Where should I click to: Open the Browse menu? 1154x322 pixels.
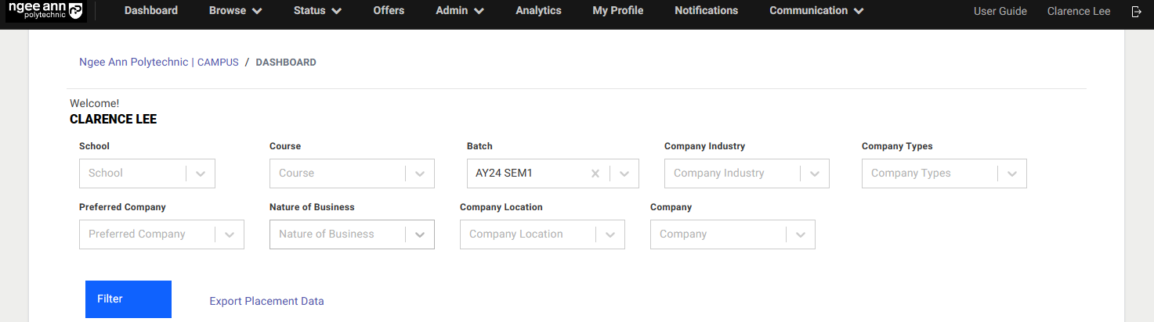pyautogui.click(x=235, y=11)
